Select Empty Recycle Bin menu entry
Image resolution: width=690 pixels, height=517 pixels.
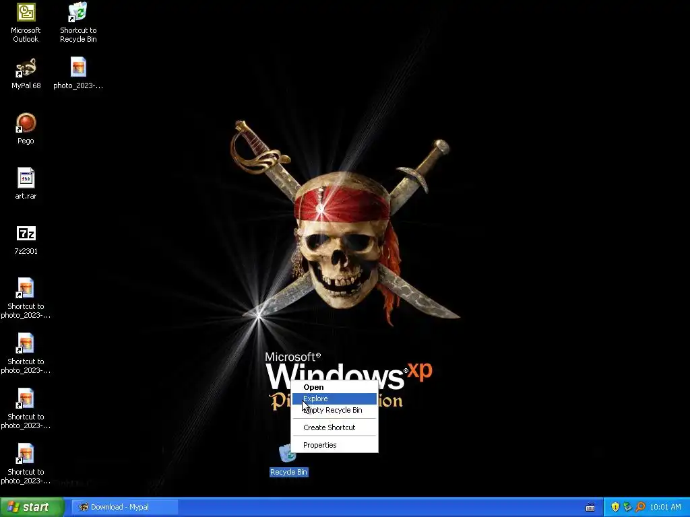coord(334,410)
